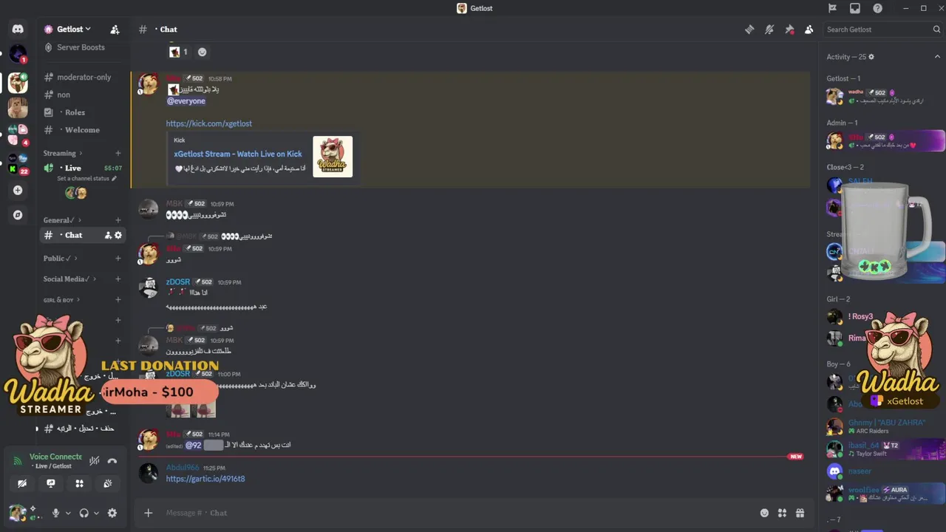This screenshot has width=946, height=532.
Task: Collapse the Streaming category
Action: point(60,153)
